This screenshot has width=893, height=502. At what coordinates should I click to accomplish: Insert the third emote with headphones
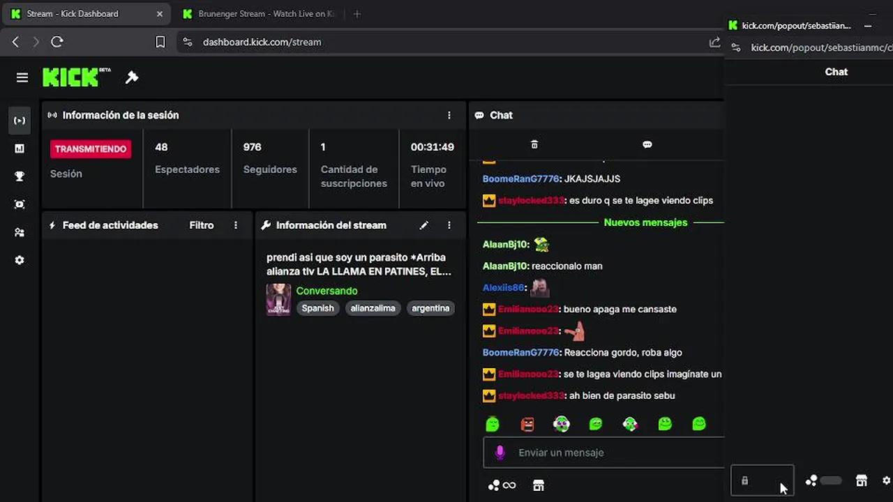[x=562, y=423]
